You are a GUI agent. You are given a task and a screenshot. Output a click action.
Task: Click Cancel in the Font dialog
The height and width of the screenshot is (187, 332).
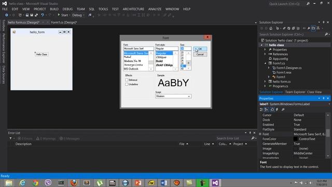200,55
